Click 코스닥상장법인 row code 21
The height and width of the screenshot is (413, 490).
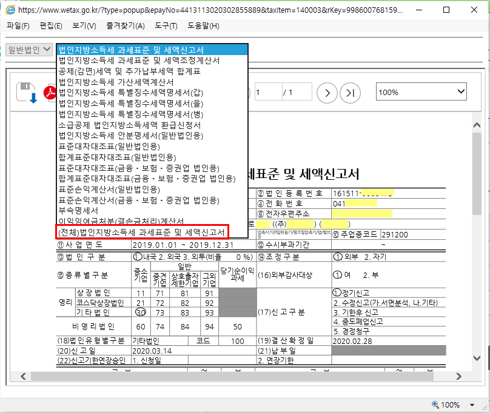coord(141,303)
